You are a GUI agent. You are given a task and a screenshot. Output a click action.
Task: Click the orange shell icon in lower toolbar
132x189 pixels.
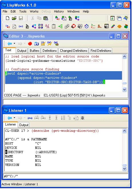[x=119, y=26]
